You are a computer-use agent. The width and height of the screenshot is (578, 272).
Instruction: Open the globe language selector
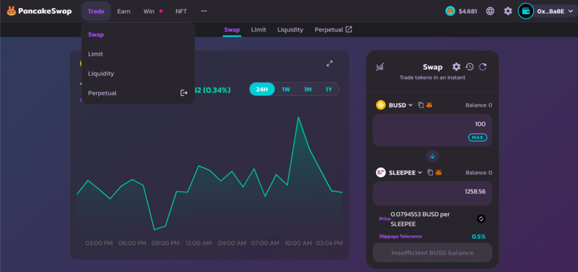(490, 11)
